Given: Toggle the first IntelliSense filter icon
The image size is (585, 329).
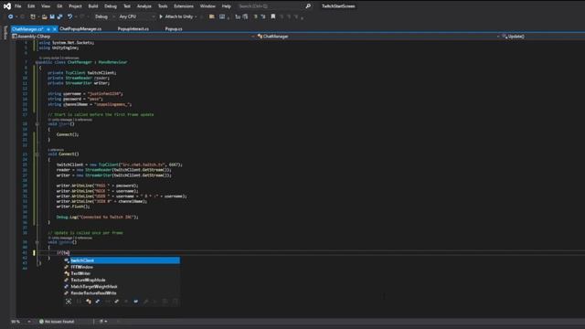Looking at the screenshot, I should coord(69,302).
